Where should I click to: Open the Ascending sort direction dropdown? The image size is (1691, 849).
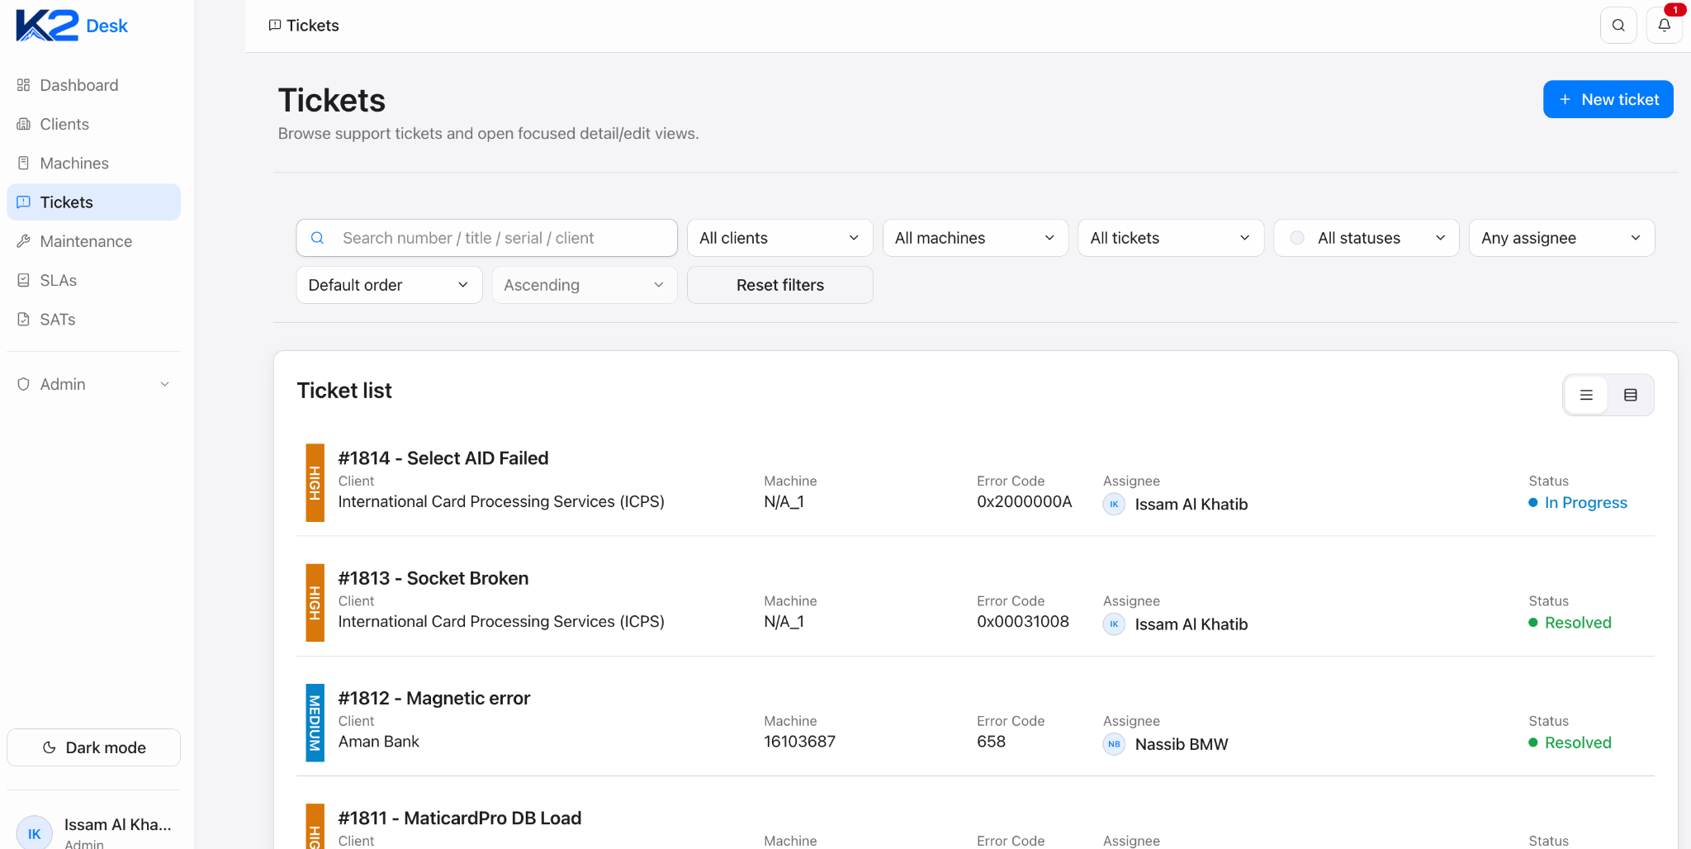[x=585, y=285]
